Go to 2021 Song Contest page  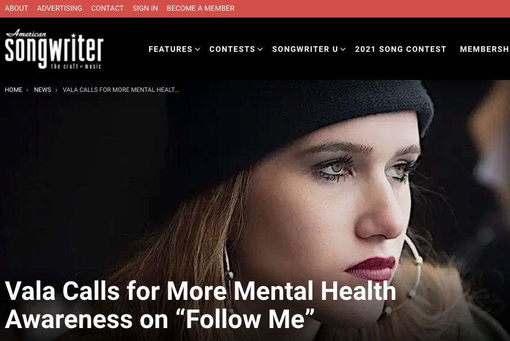click(400, 49)
